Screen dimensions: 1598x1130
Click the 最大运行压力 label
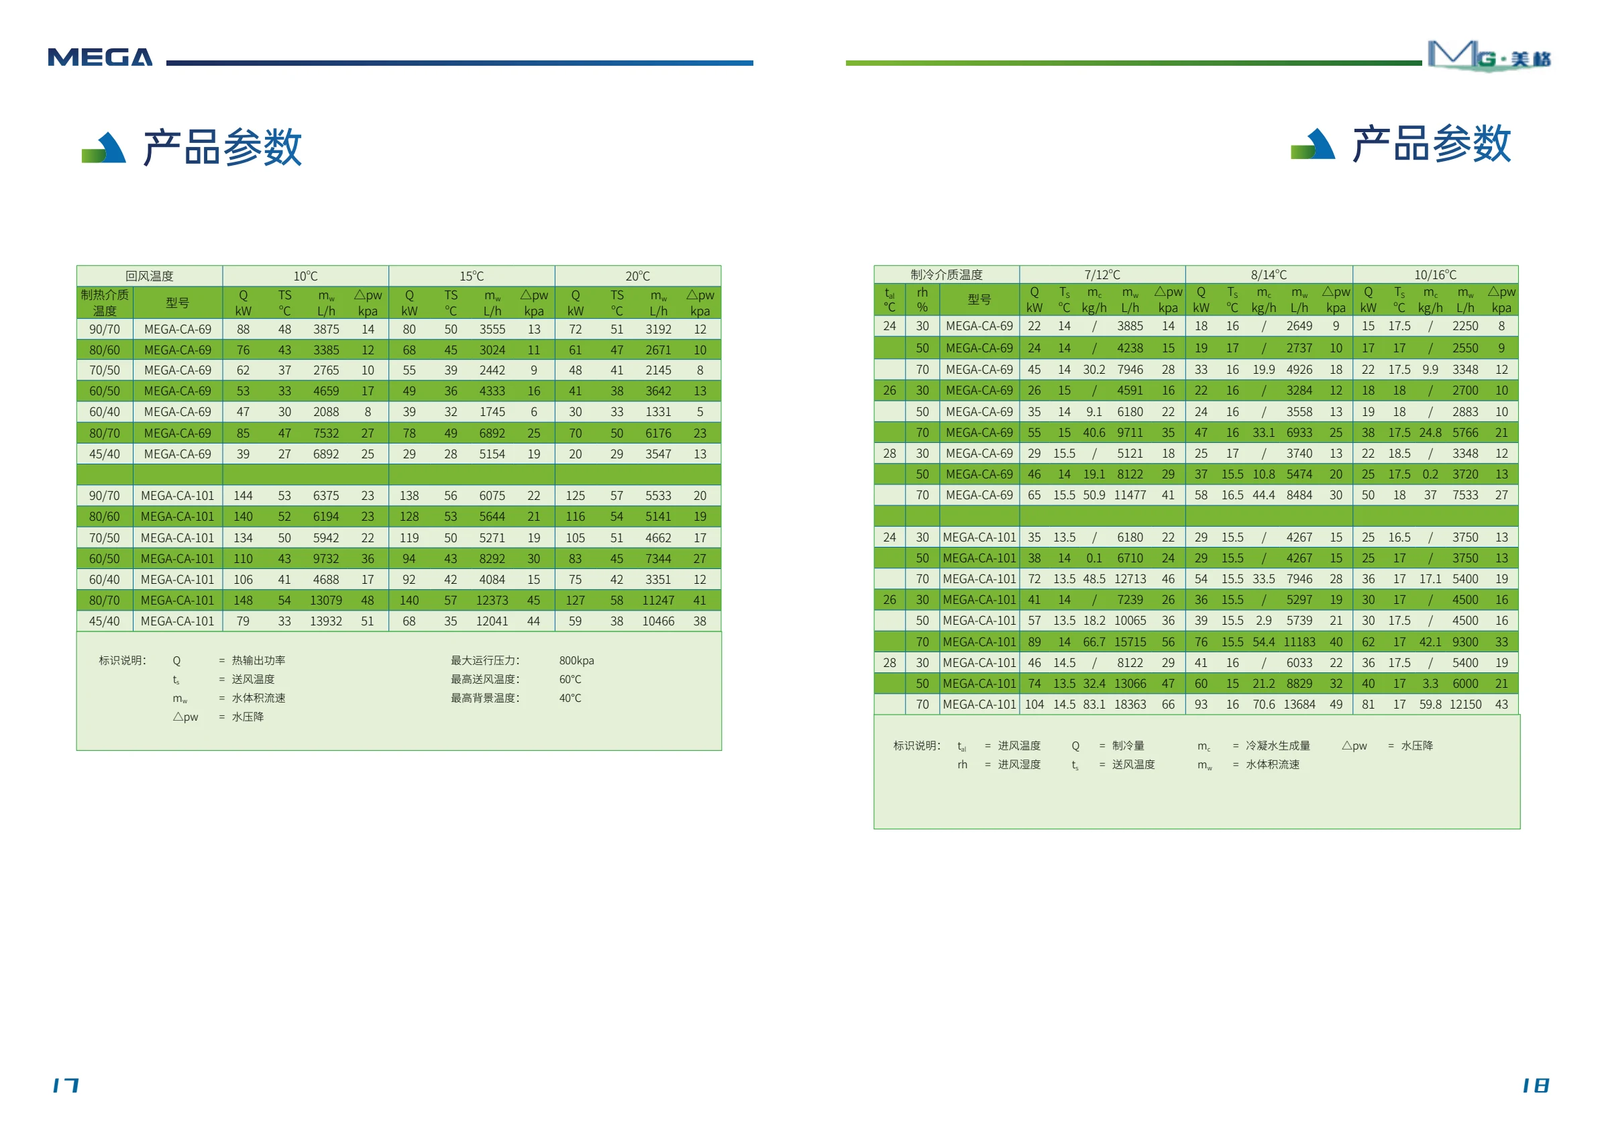(485, 660)
